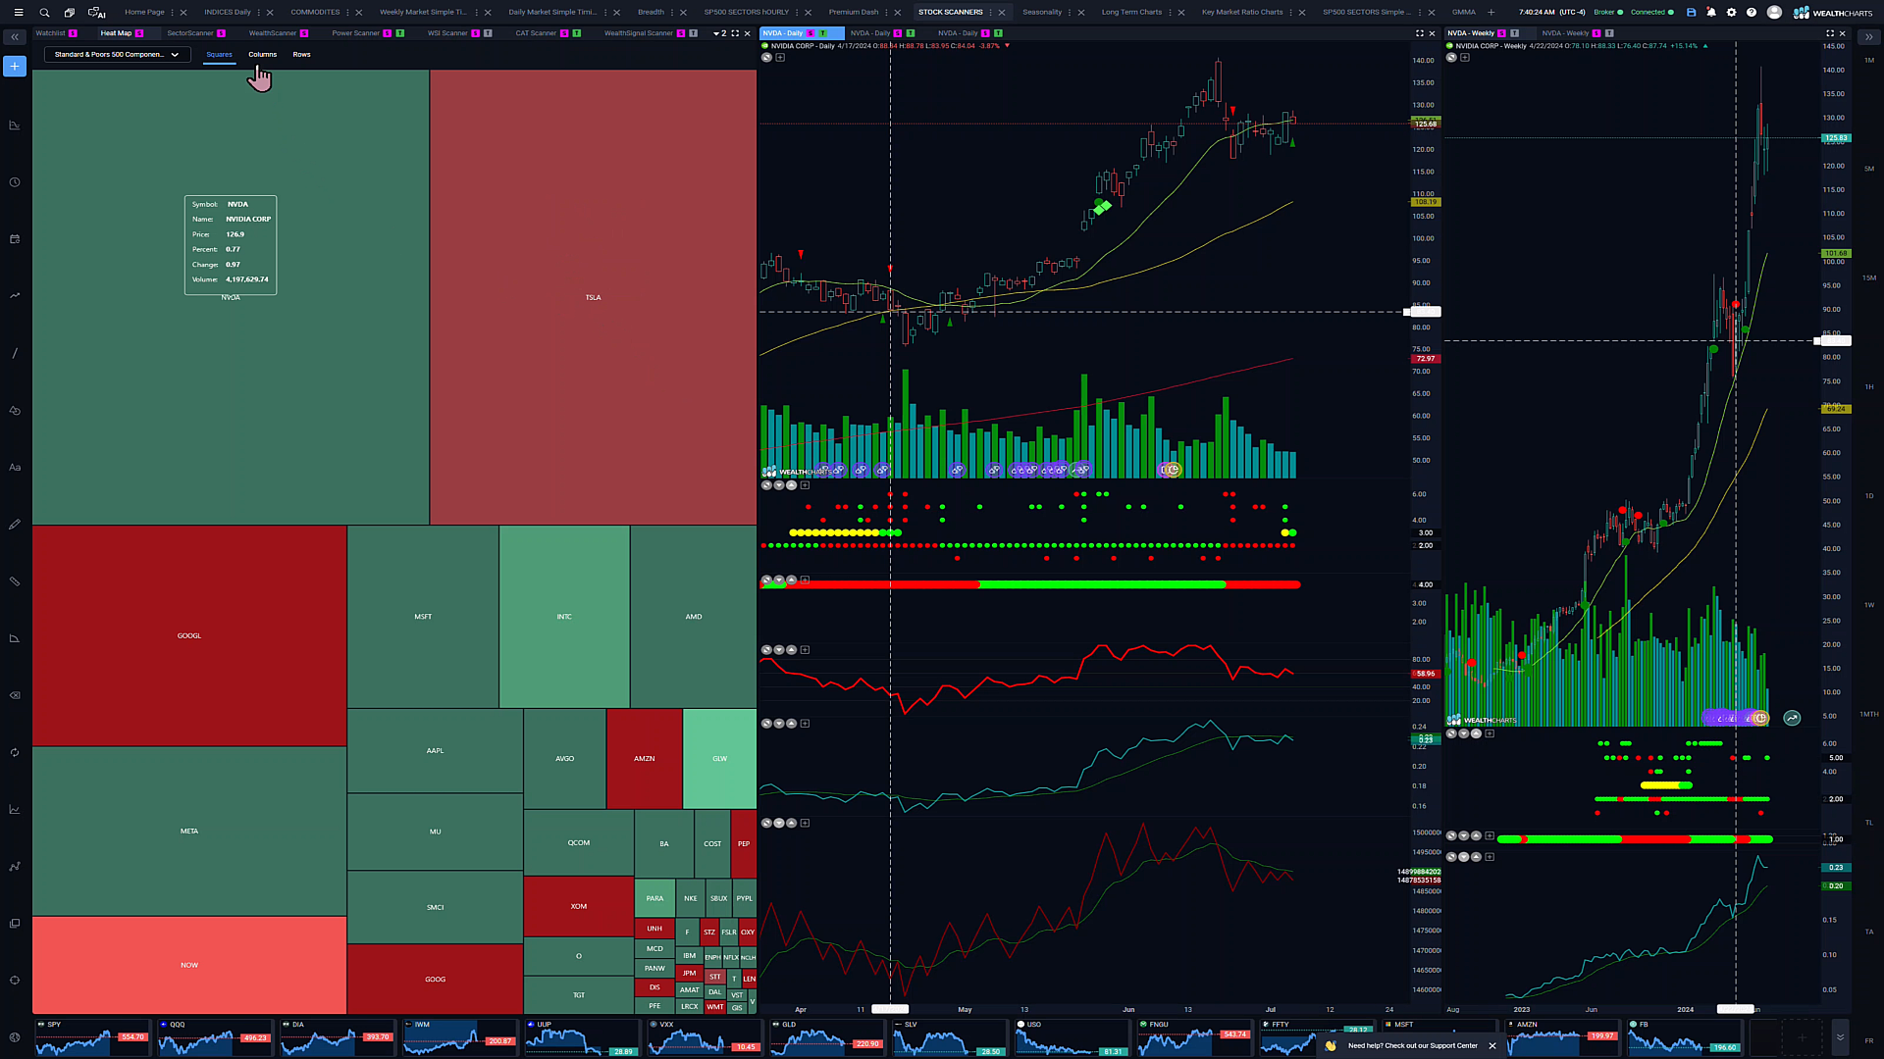This screenshot has width=1884, height=1059.
Task: Add indicator with plus icon on daily chart
Action: (780, 57)
